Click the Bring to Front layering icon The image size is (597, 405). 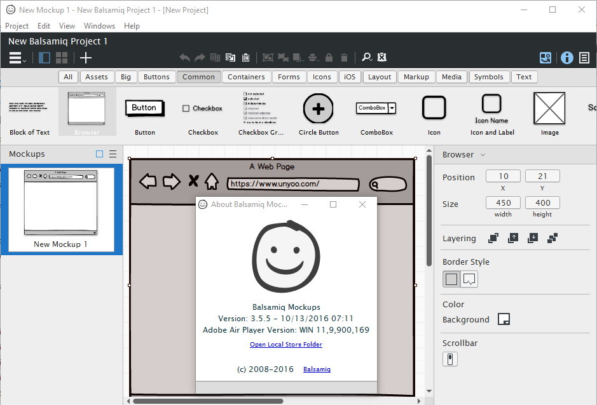pyautogui.click(x=493, y=238)
